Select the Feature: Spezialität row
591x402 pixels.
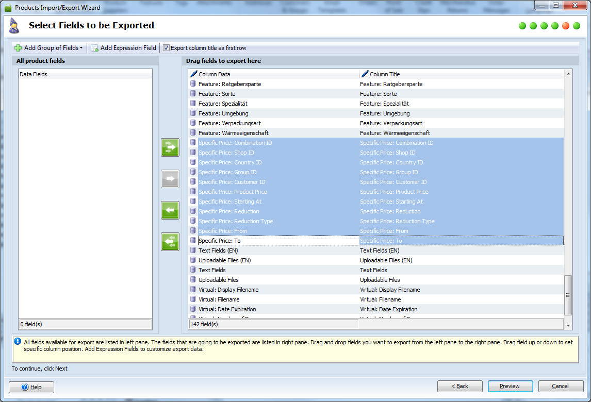(376, 103)
